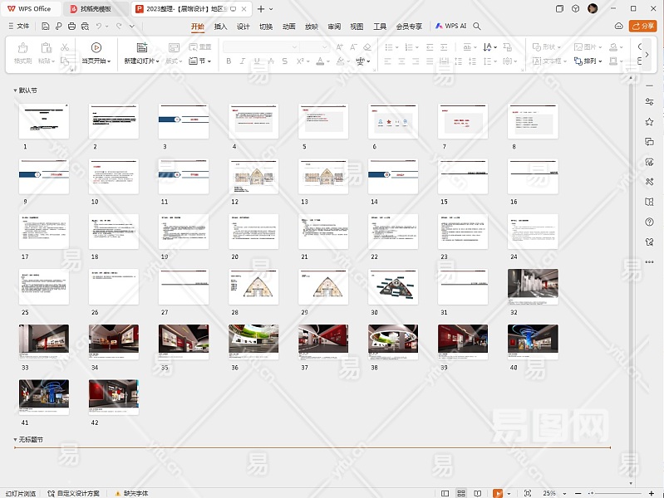The height and width of the screenshot is (498, 664).
Task: Toggle italic formatting
Action: click(242, 61)
